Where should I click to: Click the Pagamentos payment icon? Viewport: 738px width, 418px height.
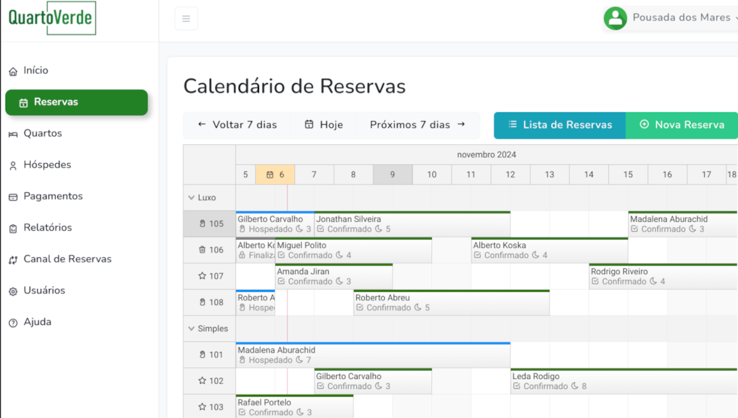click(x=13, y=196)
